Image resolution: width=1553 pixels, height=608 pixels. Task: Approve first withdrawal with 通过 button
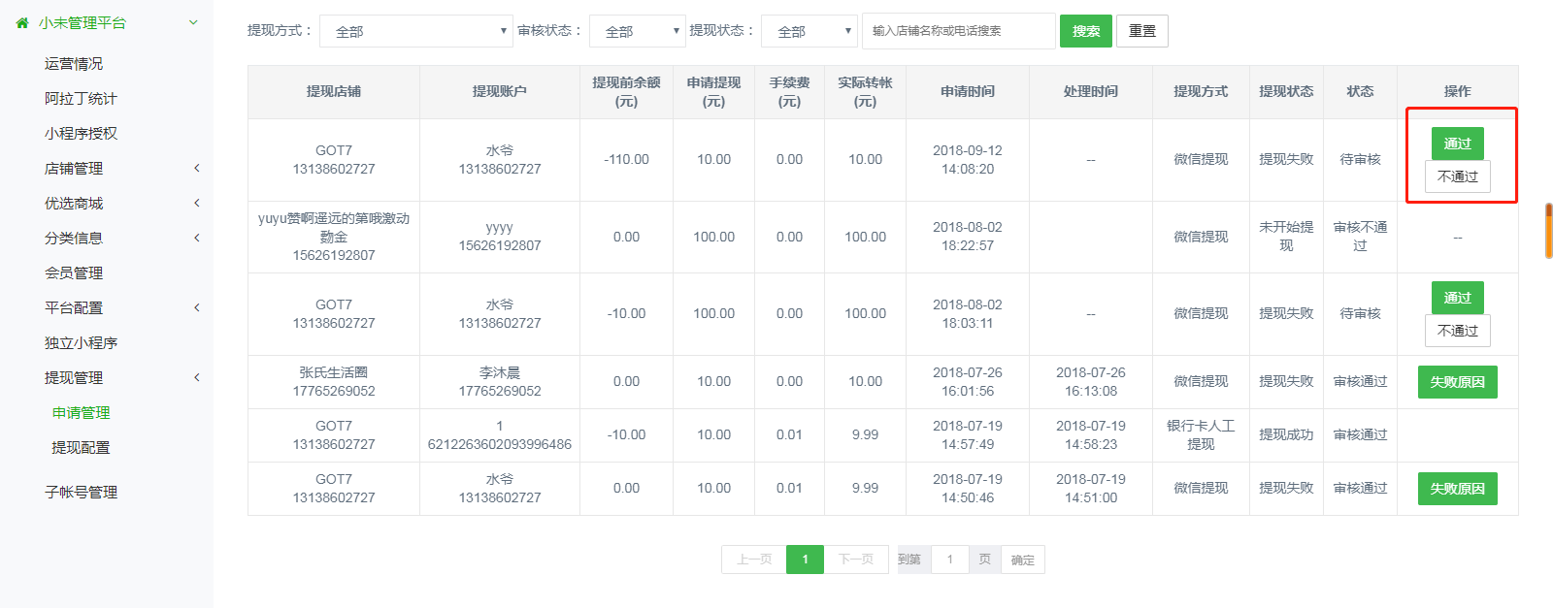coord(1457,144)
